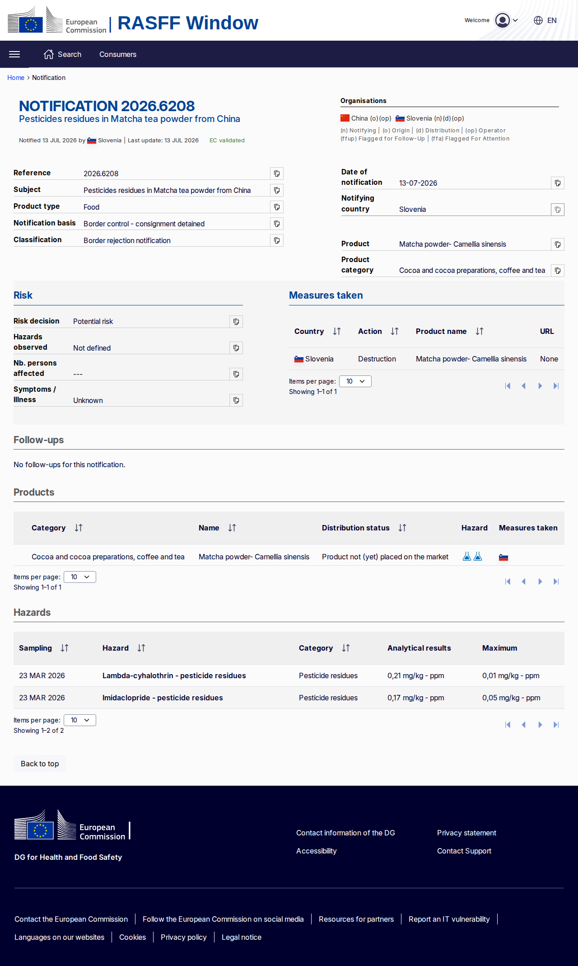This screenshot has height=966, width=578.
Task: Go to last page of Hazards table
Action: [556, 725]
